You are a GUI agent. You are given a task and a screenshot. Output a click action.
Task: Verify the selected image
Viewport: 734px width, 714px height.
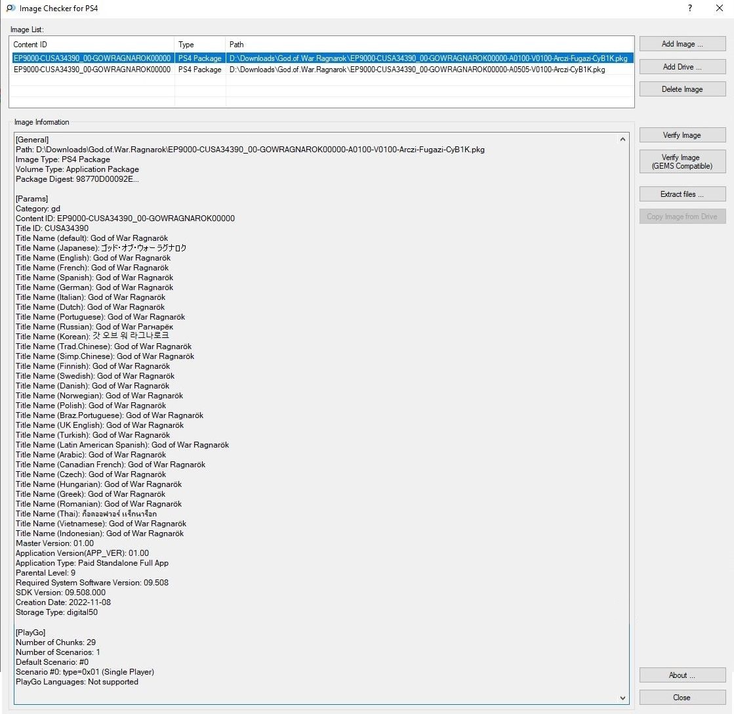click(x=682, y=135)
